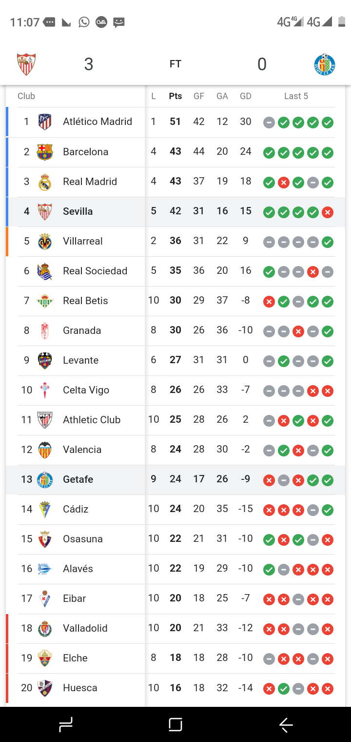Viewport: 351px width, 742px height.
Task: Tap the GD column header
Action: 246,96
